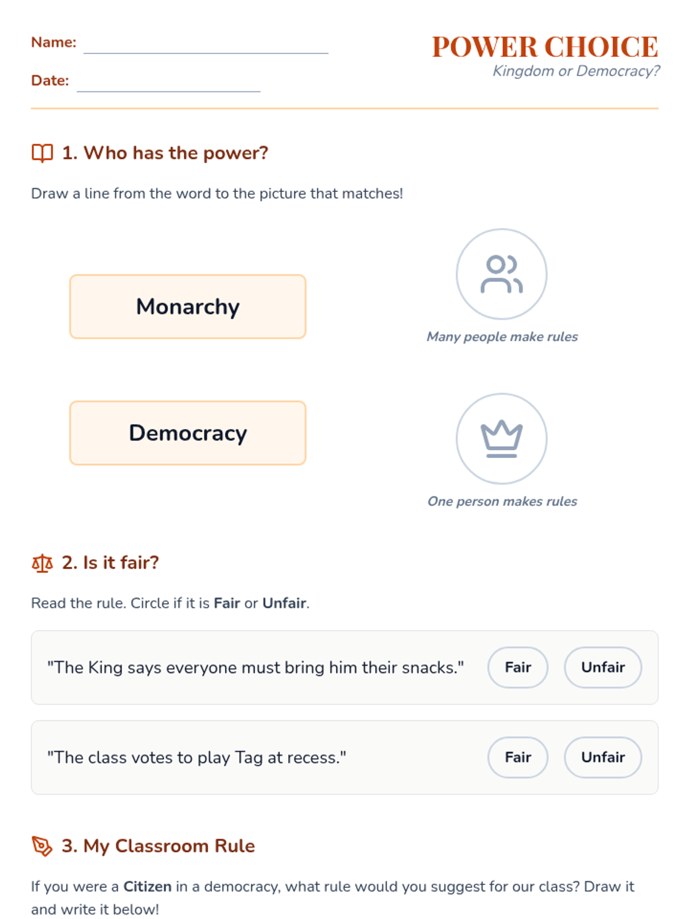Screen dimensions: 689x919
Task: Click the Date input line
Action: [x=168, y=83]
